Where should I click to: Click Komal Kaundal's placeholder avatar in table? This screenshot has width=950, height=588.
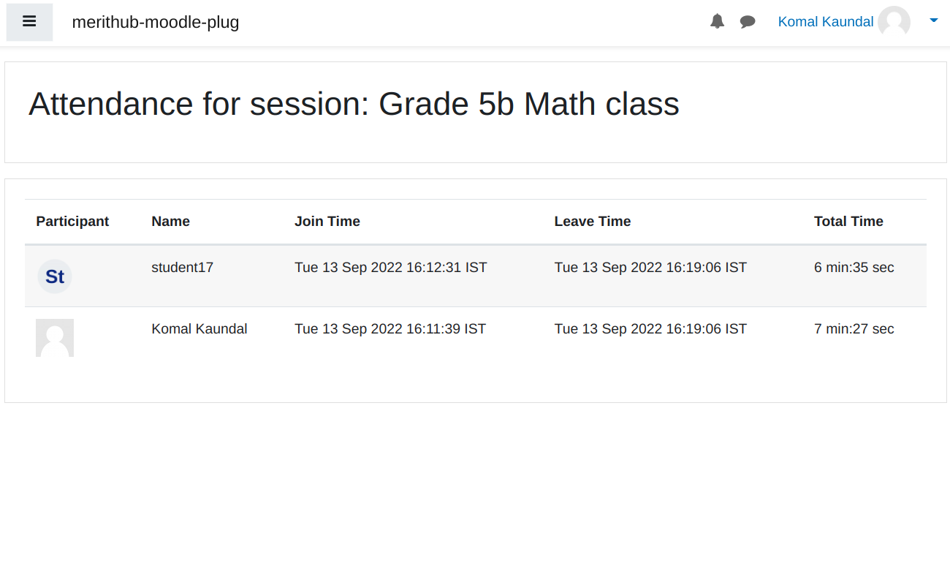[55, 338]
